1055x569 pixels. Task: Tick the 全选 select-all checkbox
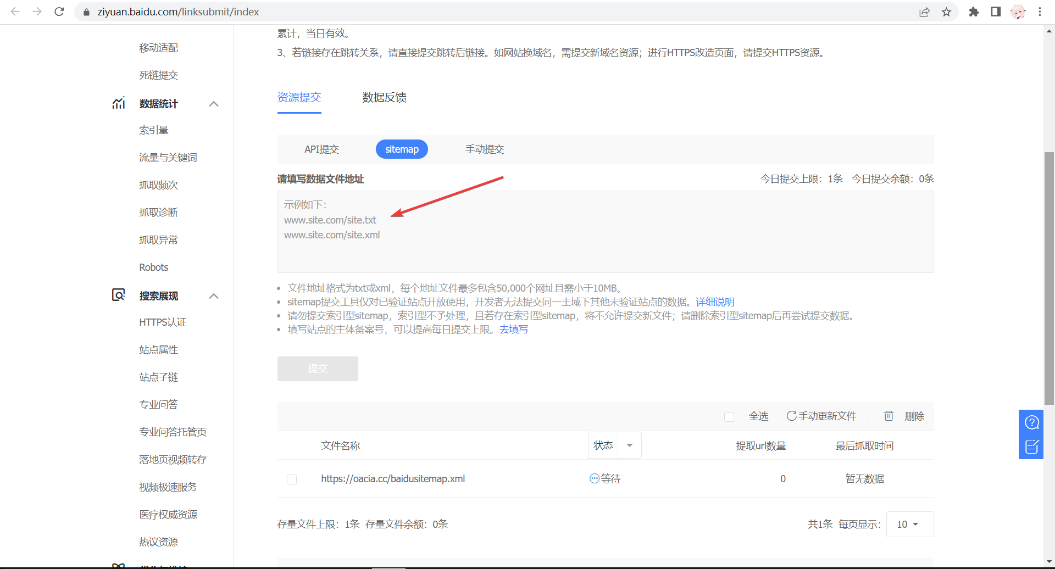729,417
